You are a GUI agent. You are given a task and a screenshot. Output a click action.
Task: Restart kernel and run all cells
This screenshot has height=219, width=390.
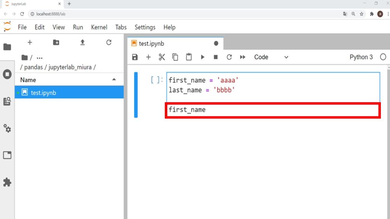[x=243, y=57]
